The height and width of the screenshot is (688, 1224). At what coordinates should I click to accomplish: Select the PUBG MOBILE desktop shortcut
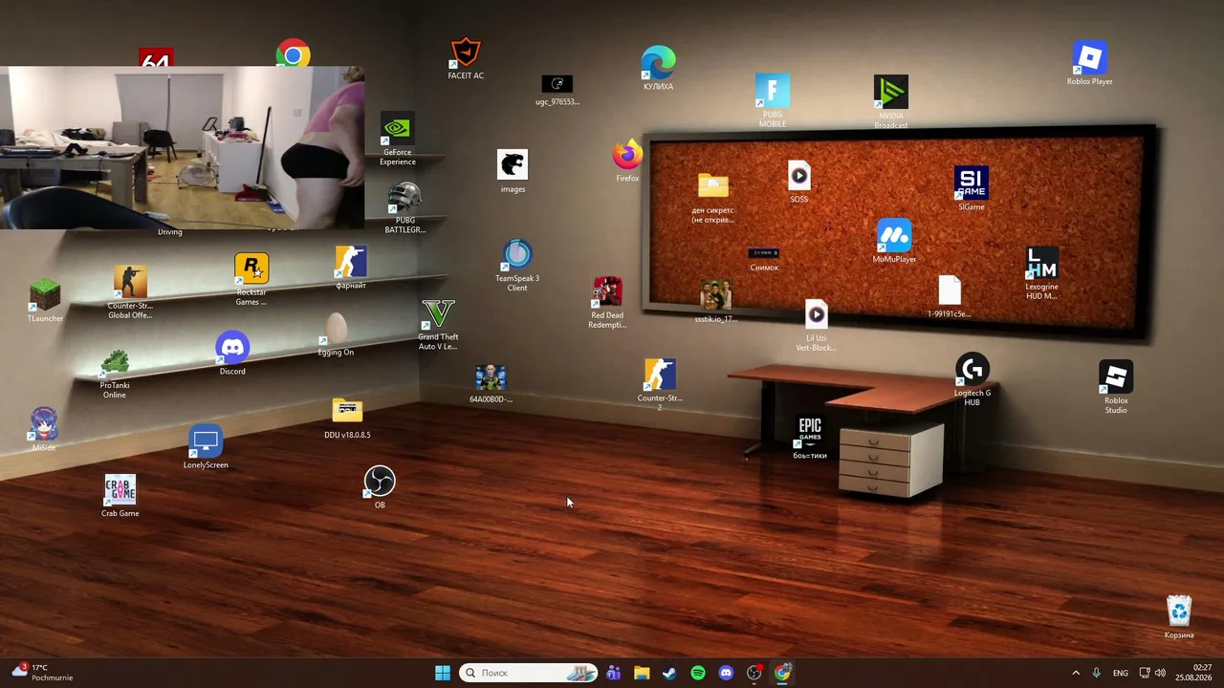click(x=773, y=100)
